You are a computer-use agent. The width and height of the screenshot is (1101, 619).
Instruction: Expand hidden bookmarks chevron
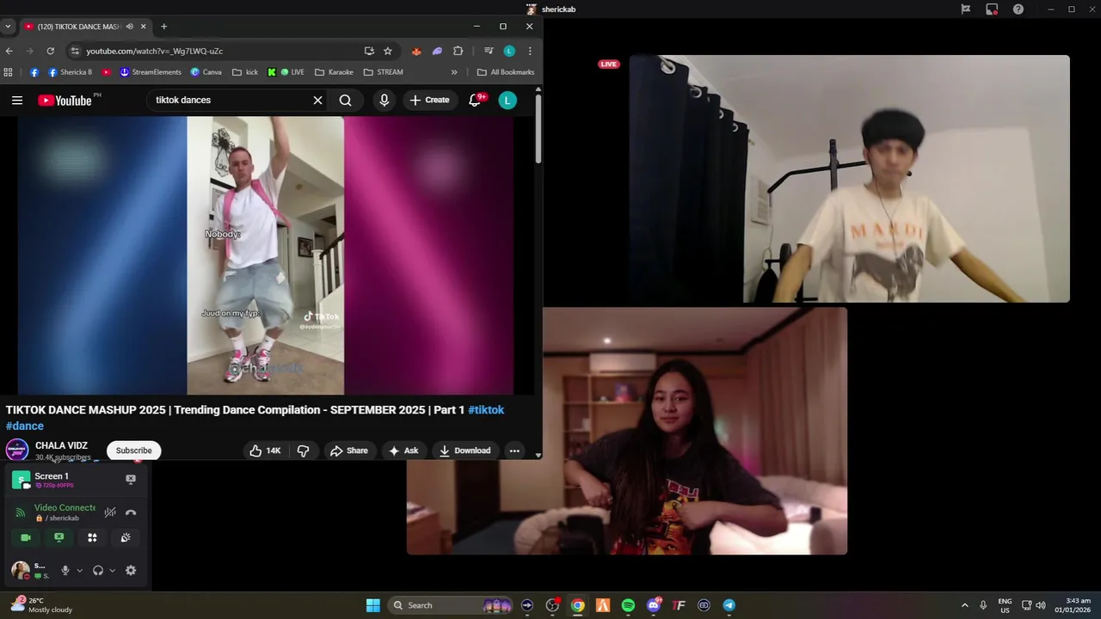click(x=454, y=72)
